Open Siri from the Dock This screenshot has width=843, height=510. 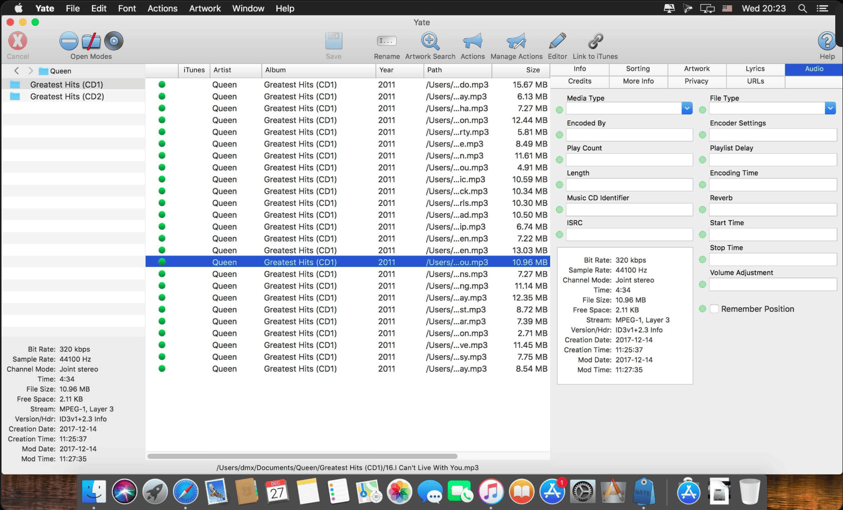[x=124, y=491]
